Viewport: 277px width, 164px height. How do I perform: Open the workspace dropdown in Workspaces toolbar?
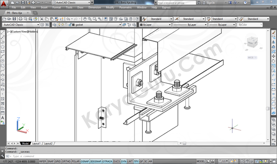click(x=21, y=25)
